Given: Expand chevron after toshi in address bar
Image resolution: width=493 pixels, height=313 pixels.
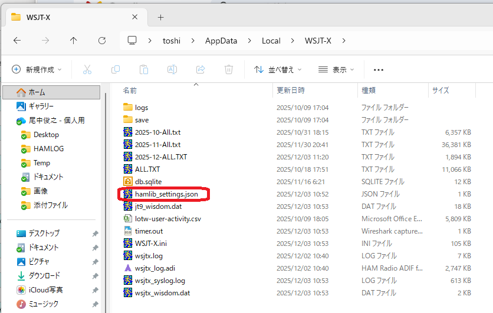Looking at the screenshot, I should tap(193, 41).
